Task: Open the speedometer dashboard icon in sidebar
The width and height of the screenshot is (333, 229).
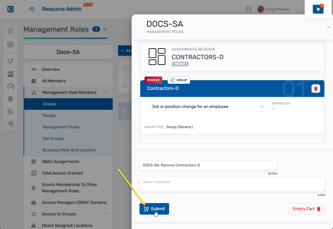Action: tap(10, 86)
